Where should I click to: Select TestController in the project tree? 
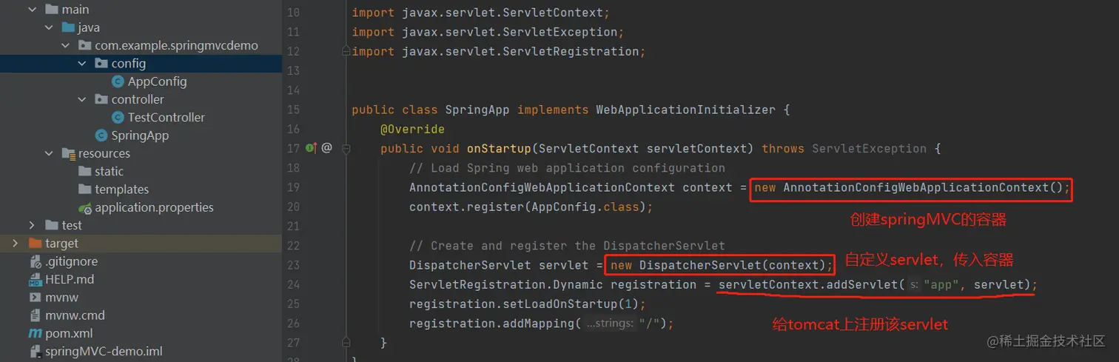pos(167,117)
